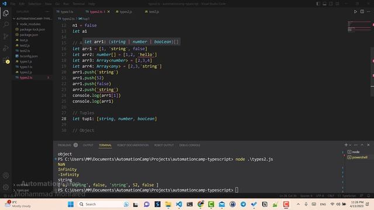This screenshot has width=374, height=210.
Task: Open the Selection menu
Action: pos(34,4)
